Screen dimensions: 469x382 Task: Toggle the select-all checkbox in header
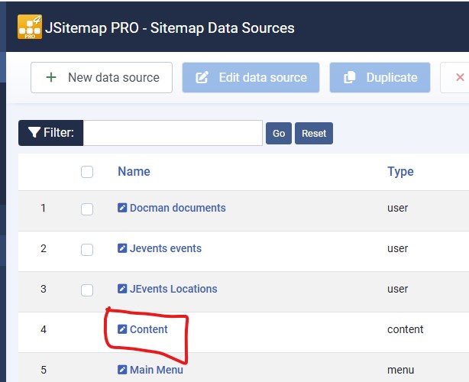click(x=87, y=172)
